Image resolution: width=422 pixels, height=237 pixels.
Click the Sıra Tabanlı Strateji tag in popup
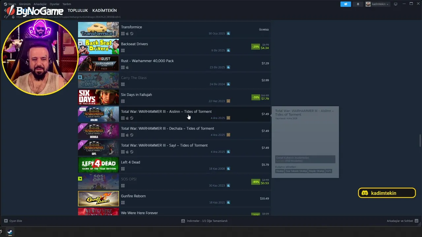[x=296, y=171]
